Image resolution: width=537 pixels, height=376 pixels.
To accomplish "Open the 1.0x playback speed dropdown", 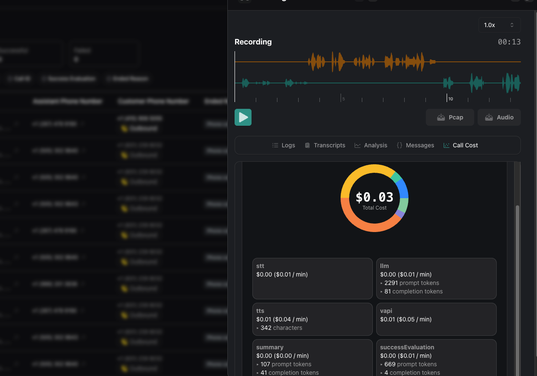I will [x=499, y=25].
